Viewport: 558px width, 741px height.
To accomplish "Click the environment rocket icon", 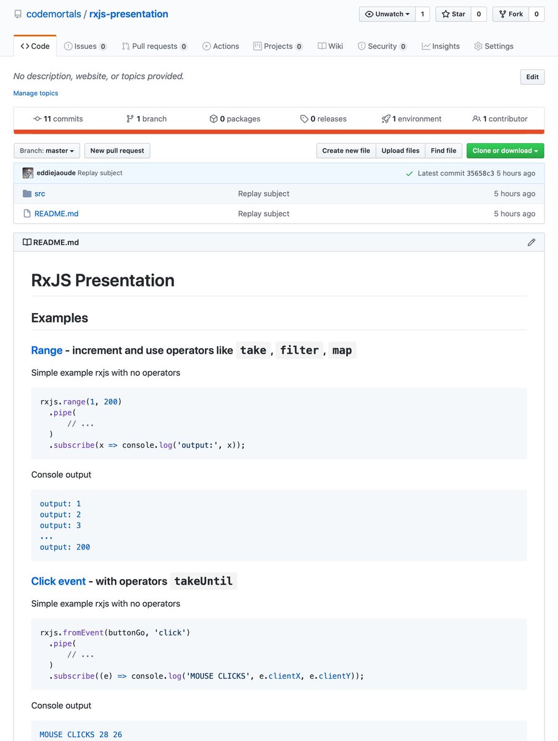I will 386,119.
